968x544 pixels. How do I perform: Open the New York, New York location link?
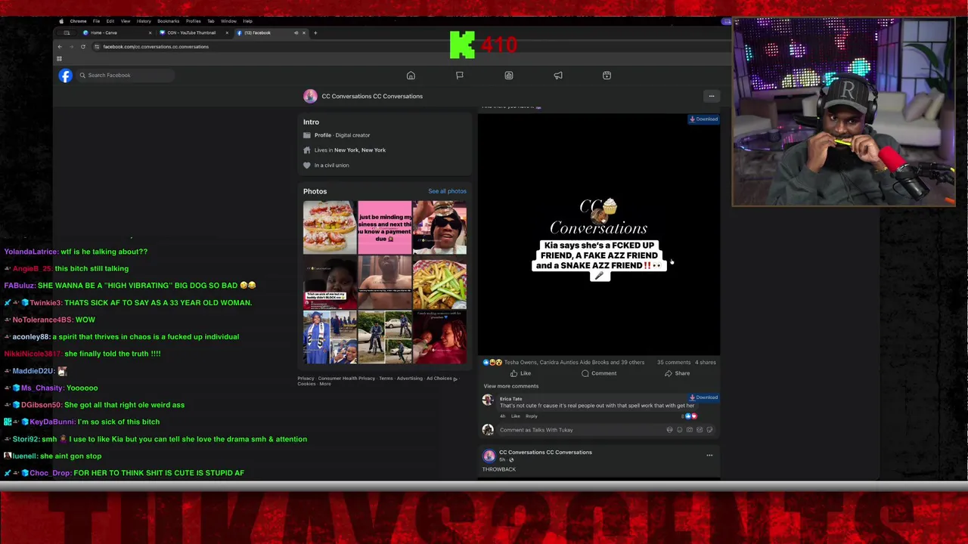360,150
